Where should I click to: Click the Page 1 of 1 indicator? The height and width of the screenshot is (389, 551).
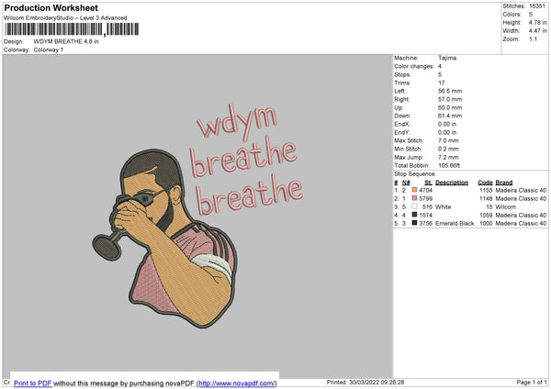tap(532, 382)
